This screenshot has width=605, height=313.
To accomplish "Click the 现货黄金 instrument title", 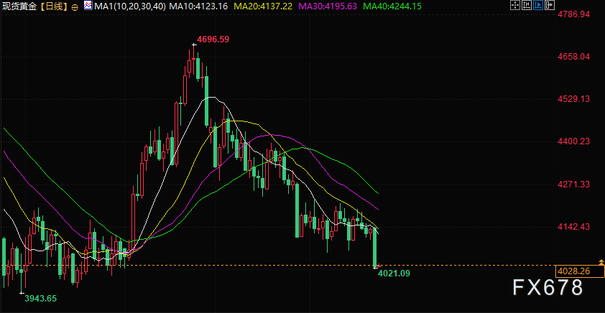I will coord(20,6).
